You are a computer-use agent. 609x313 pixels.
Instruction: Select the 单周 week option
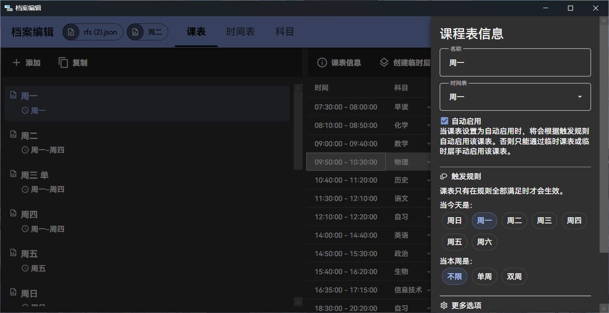pyautogui.click(x=484, y=277)
